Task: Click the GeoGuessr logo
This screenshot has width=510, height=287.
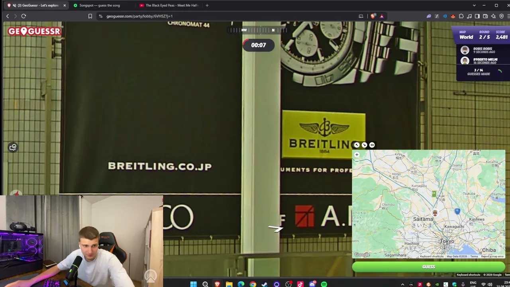Action: point(34,31)
